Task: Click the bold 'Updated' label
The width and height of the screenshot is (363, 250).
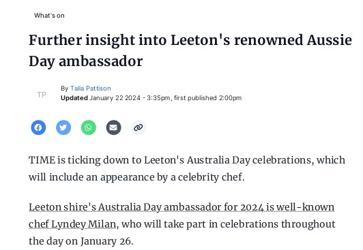Action: click(x=74, y=98)
